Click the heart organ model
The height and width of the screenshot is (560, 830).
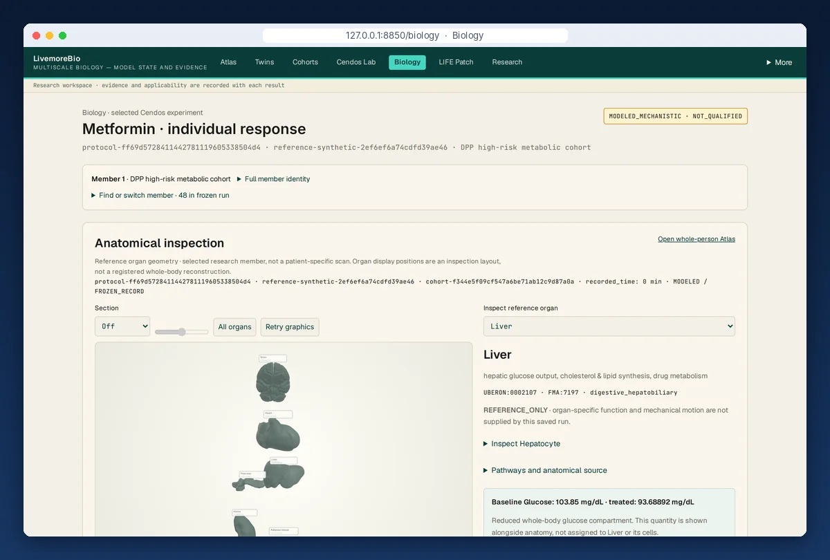click(277, 436)
